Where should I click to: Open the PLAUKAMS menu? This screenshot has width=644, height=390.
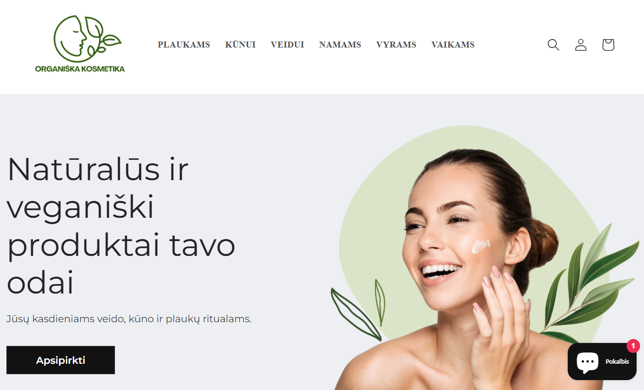[184, 45]
